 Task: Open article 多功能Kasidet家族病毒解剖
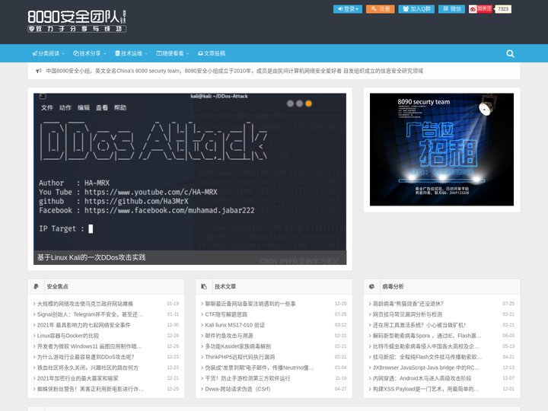tap(237, 346)
